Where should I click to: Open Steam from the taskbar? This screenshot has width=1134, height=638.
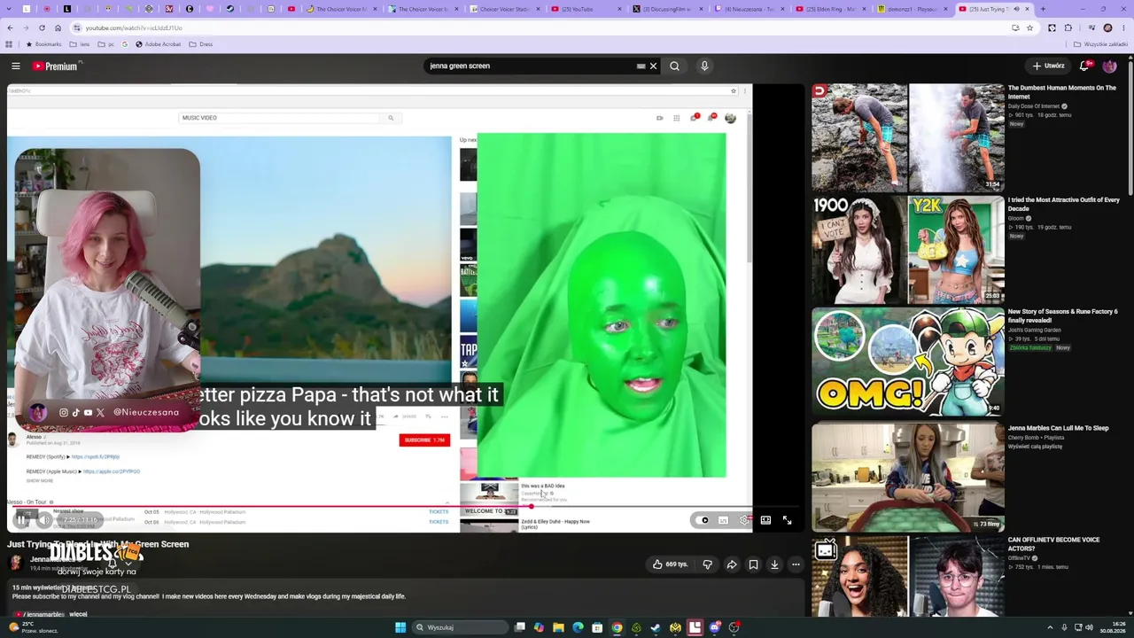pyautogui.click(x=656, y=627)
